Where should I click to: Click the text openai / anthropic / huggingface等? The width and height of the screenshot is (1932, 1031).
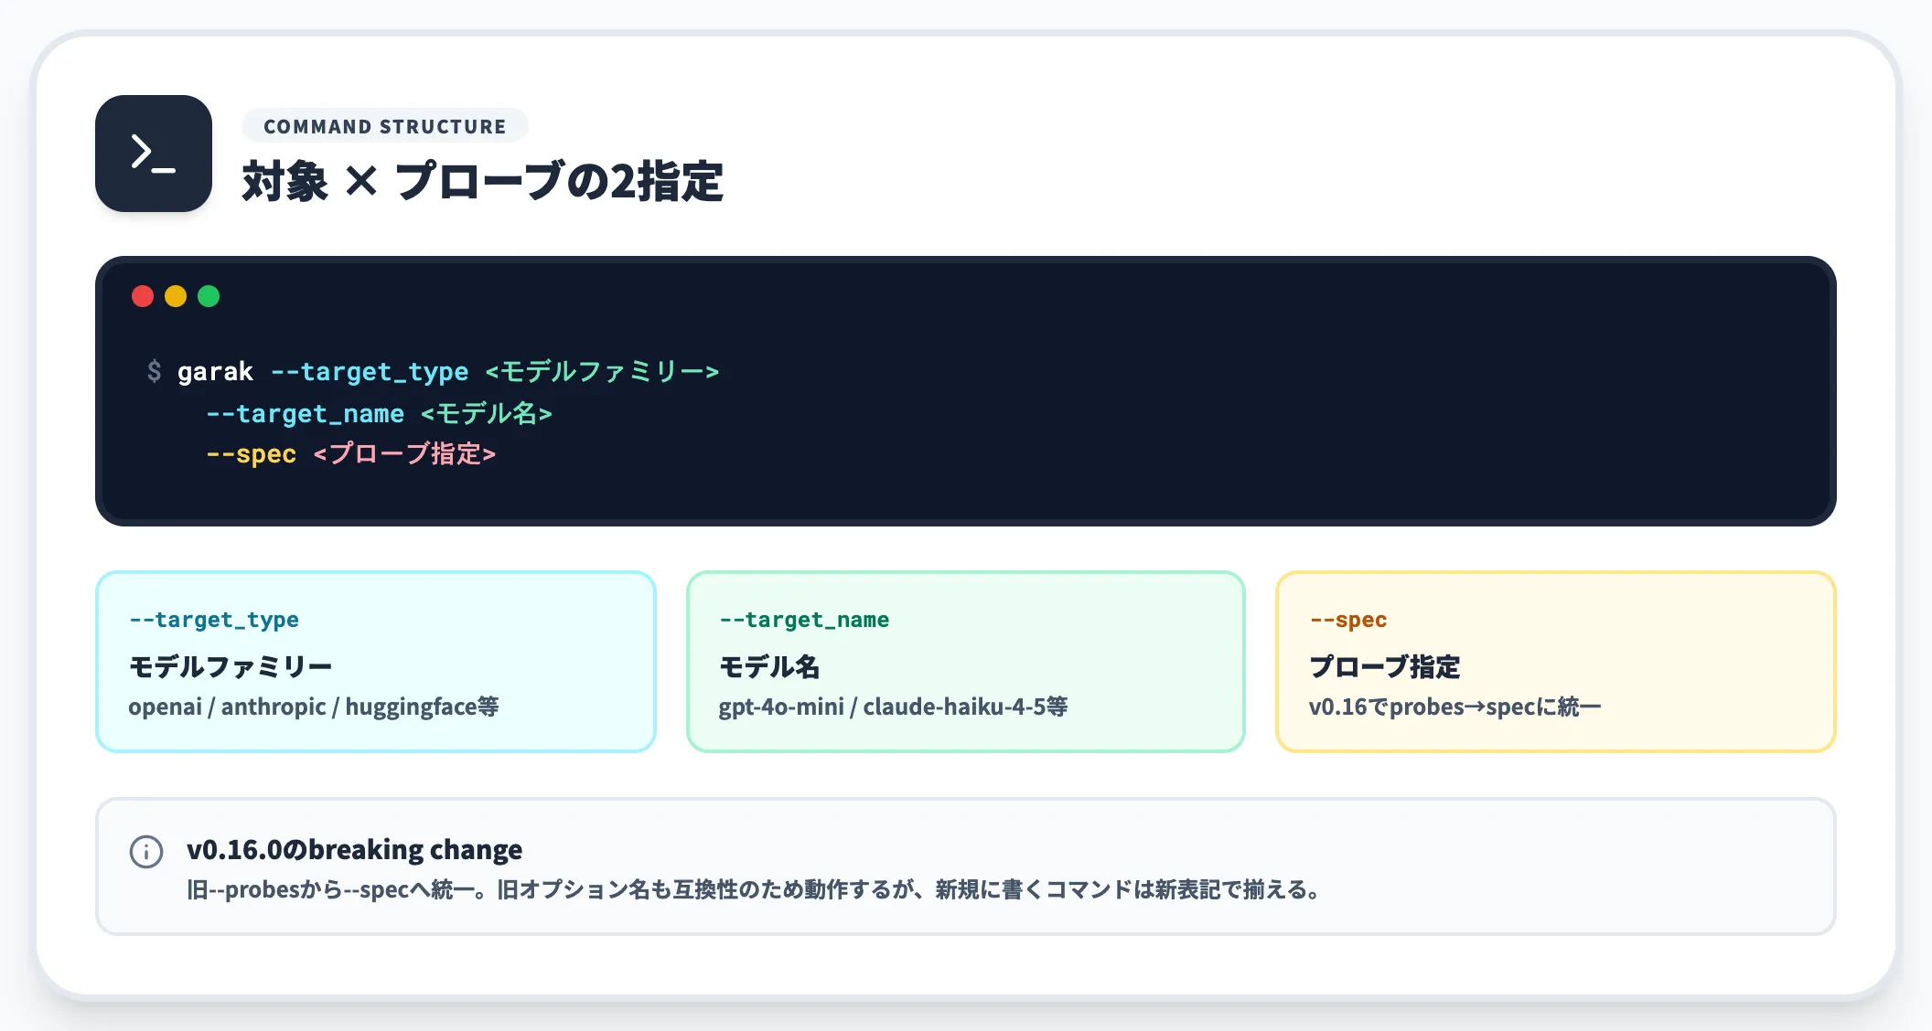tap(314, 707)
